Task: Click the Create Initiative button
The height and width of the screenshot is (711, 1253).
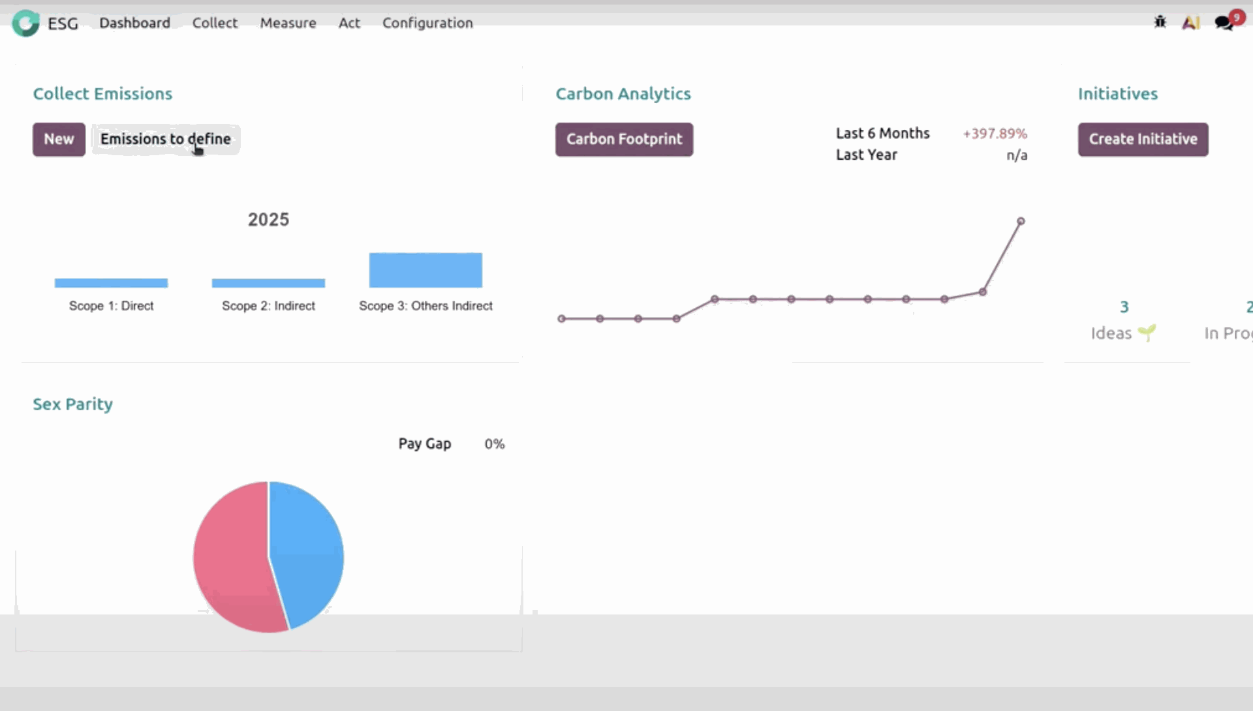Action: tap(1143, 139)
